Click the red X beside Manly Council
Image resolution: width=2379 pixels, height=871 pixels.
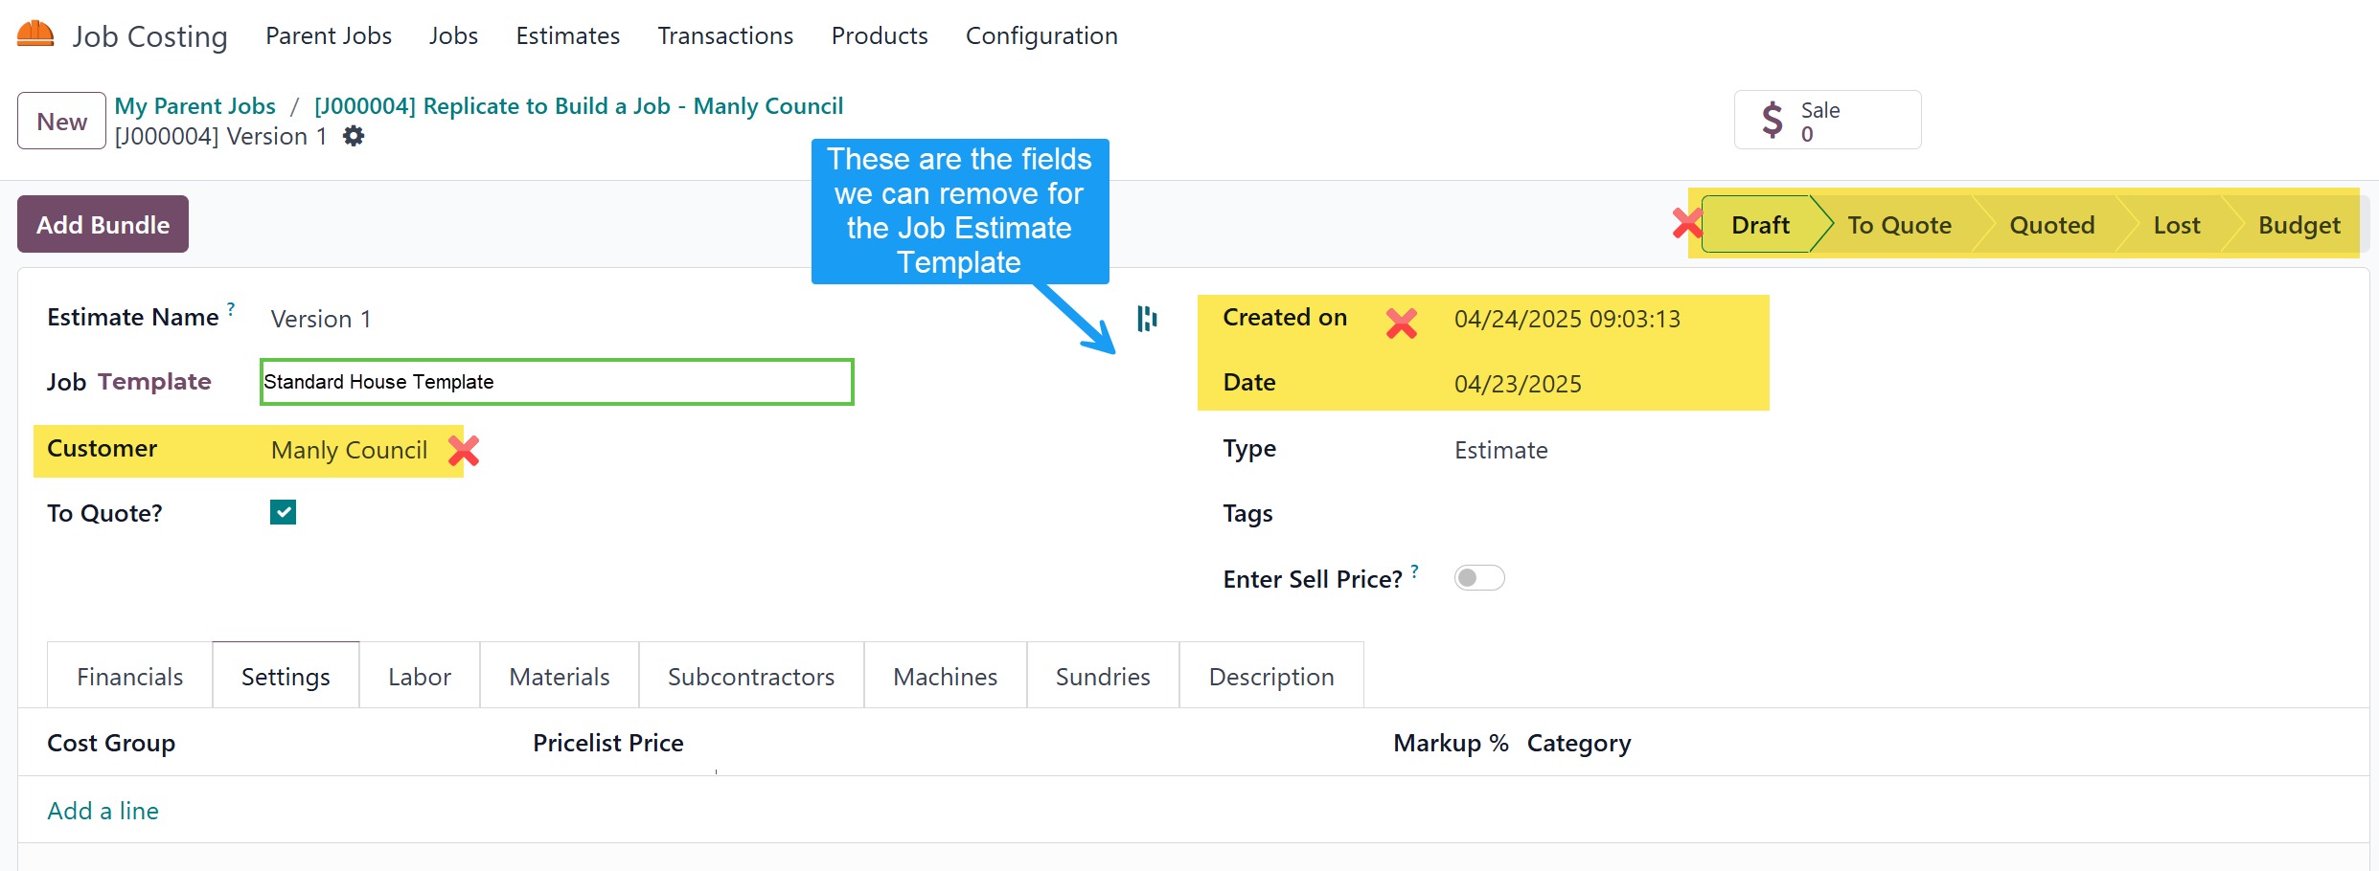pyautogui.click(x=464, y=450)
